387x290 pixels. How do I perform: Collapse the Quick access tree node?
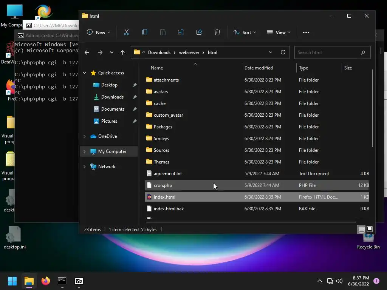[84, 73]
